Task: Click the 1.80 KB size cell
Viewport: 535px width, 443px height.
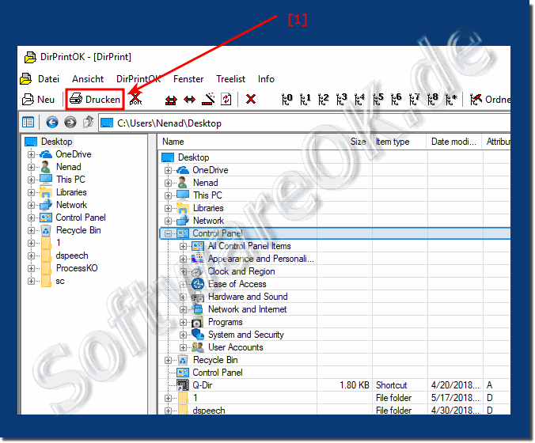Action: (355, 385)
